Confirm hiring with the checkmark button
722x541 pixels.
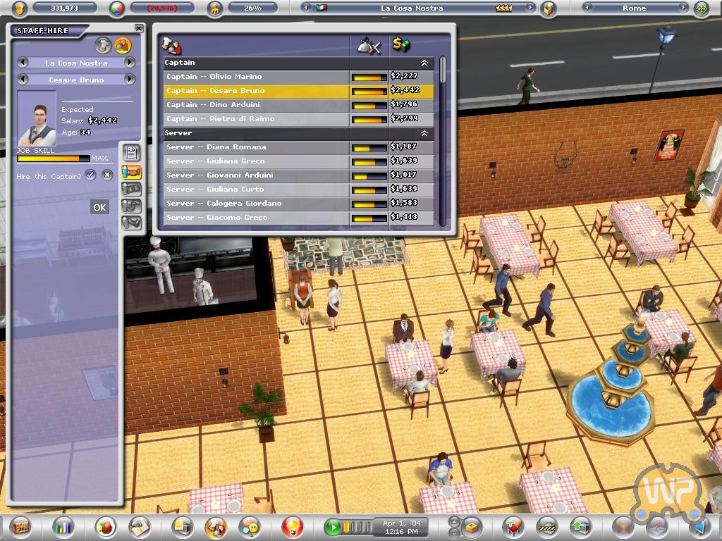(90, 175)
